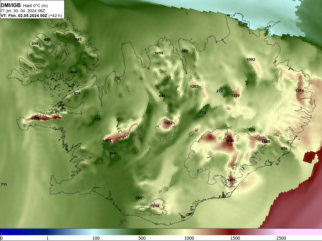Screen dimensions: 322x241
Task: Click the 500 label on the color scale
Action: coord(142,238)
